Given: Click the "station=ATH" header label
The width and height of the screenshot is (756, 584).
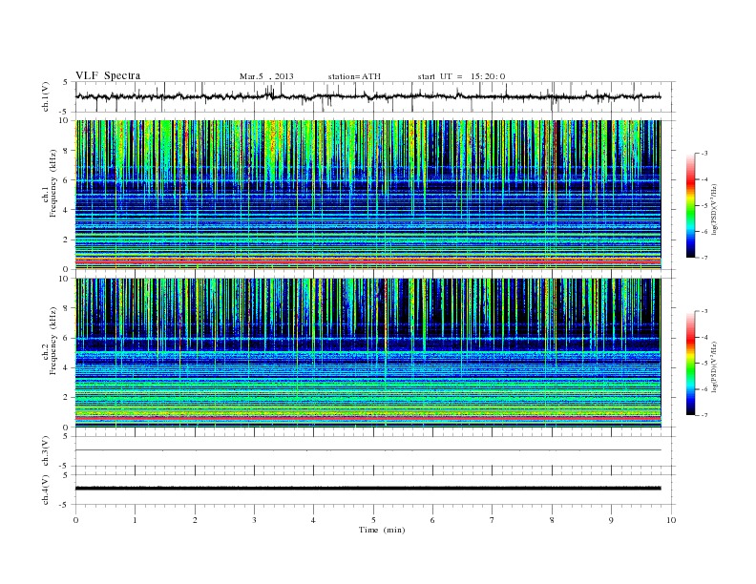Looking at the screenshot, I should pyautogui.click(x=354, y=76).
